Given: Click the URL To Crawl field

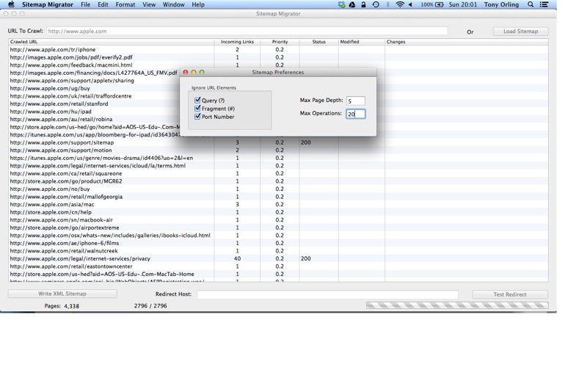Looking at the screenshot, I should (x=247, y=31).
